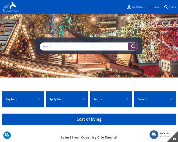This screenshot has width=178, height=142.
Task: Click the header Search magnifier icon
Action: [x=166, y=7]
